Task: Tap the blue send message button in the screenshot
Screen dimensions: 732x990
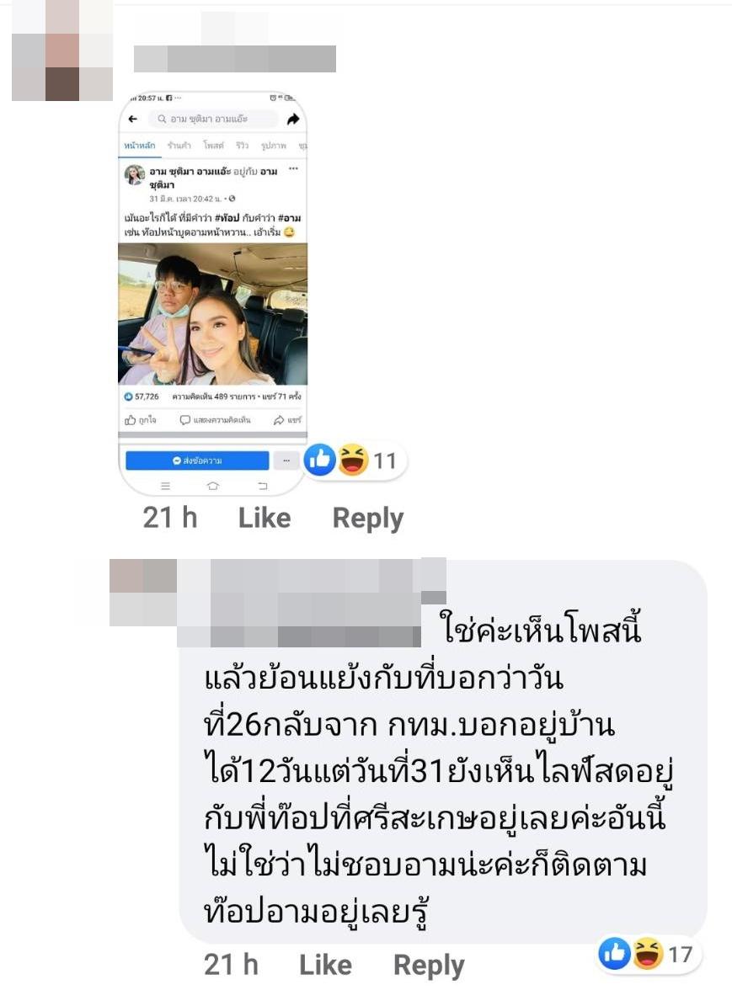Action: pos(197,460)
